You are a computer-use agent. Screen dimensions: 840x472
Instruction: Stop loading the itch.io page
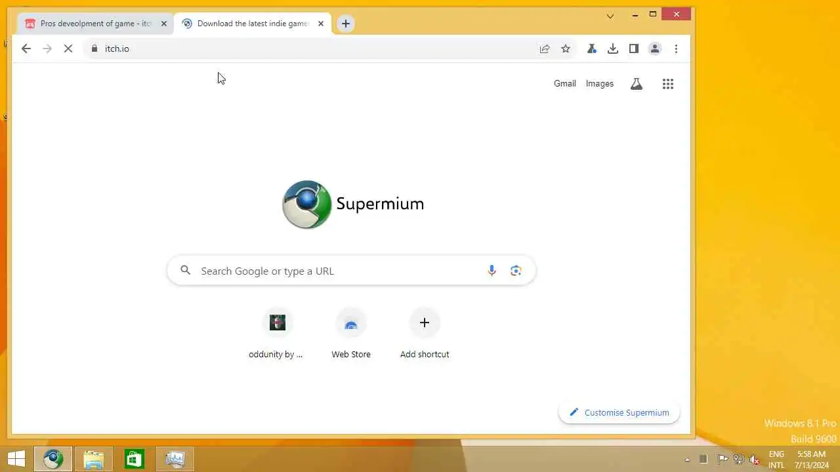[x=68, y=49]
